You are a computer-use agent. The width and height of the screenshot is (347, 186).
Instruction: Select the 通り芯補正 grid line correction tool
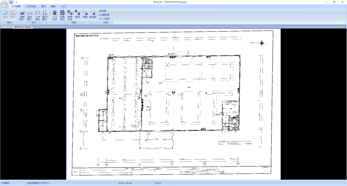(45, 15)
